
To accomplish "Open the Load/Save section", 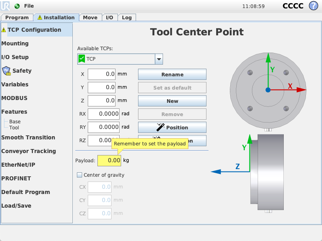I will coord(16,206).
